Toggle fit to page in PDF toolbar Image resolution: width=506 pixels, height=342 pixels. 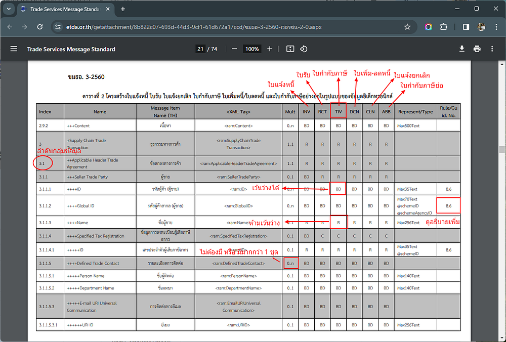[x=290, y=49]
